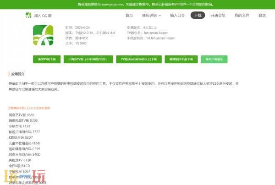Click the row K歌组合码 82D7

coord(21,137)
